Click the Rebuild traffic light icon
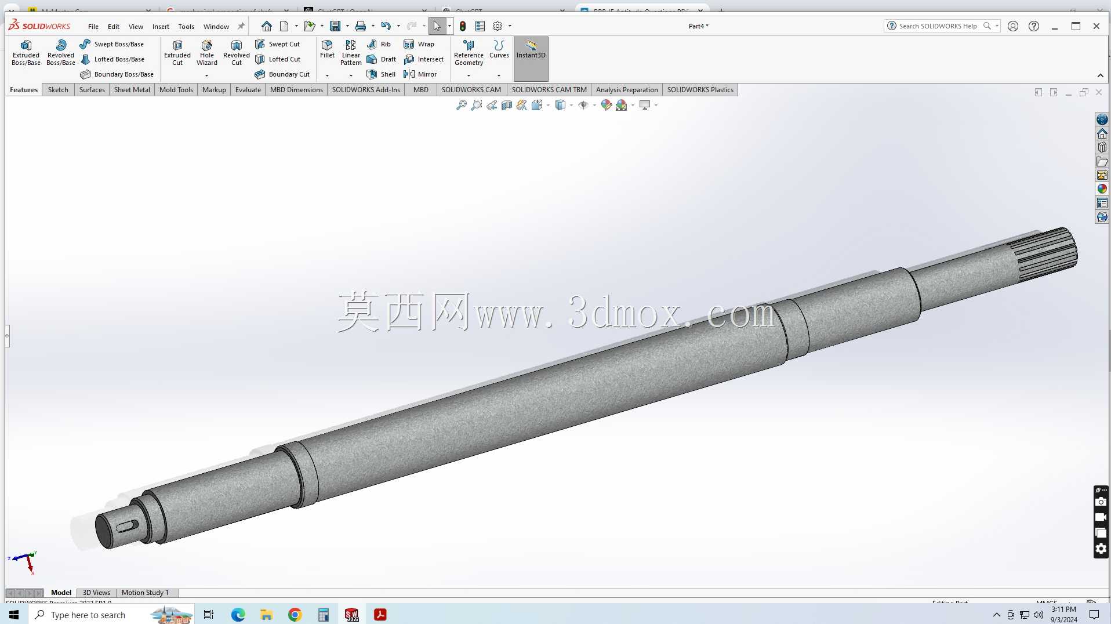This screenshot has width=1111, height=624. tap(463, 26)
